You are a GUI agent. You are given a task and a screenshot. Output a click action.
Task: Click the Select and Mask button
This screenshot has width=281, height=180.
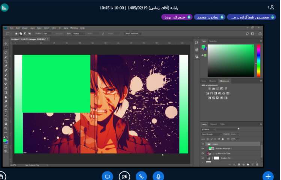[133, 33]
